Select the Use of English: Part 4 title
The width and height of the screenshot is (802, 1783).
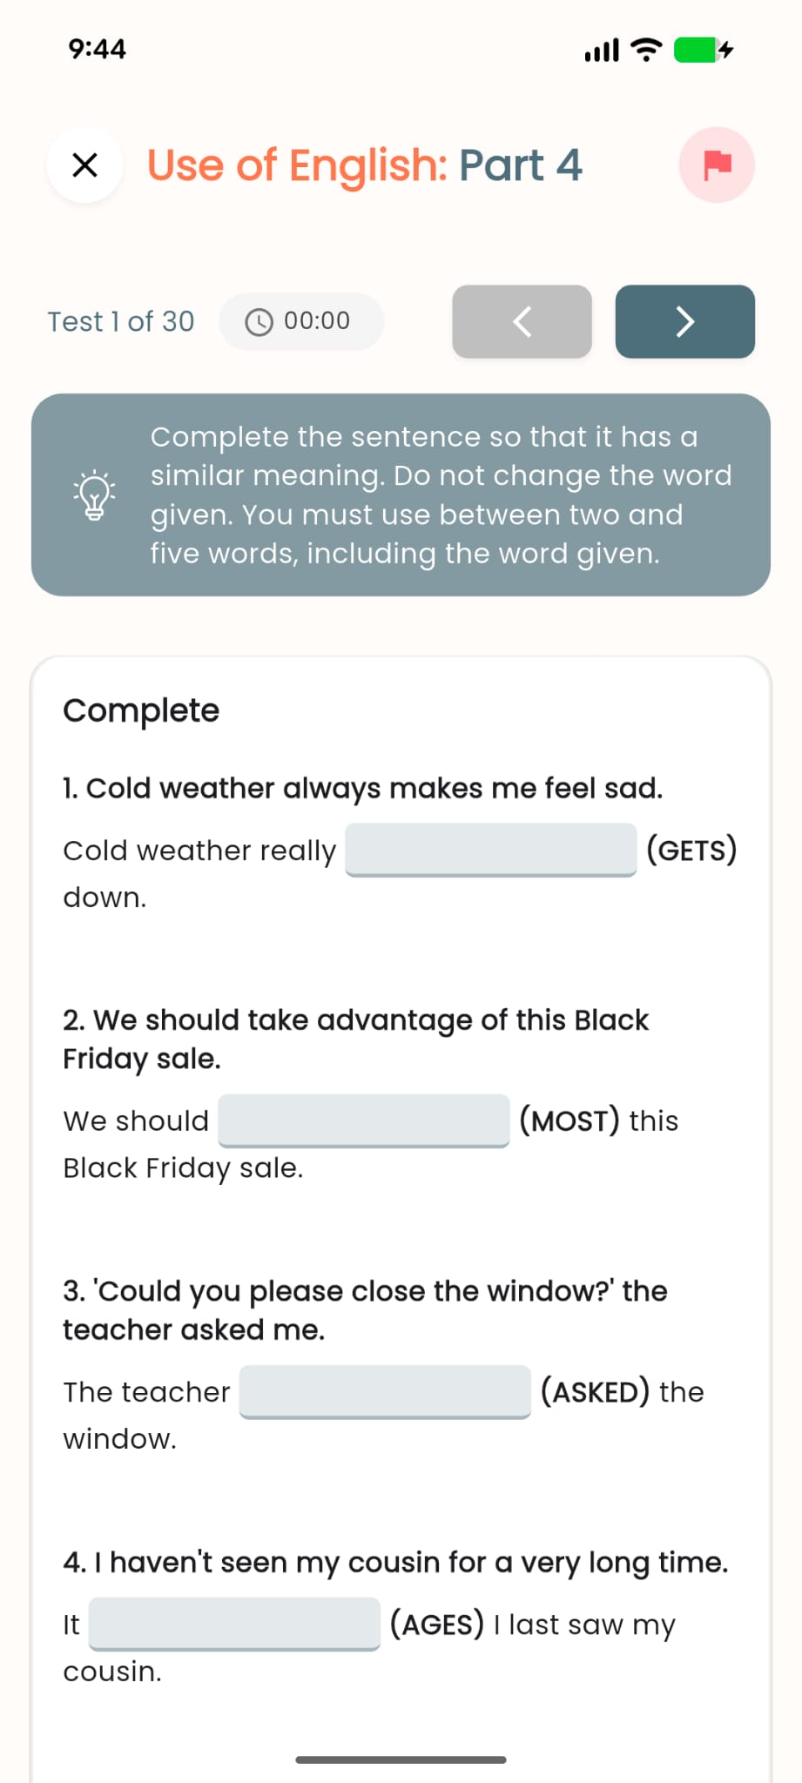(x=365, y=165)
